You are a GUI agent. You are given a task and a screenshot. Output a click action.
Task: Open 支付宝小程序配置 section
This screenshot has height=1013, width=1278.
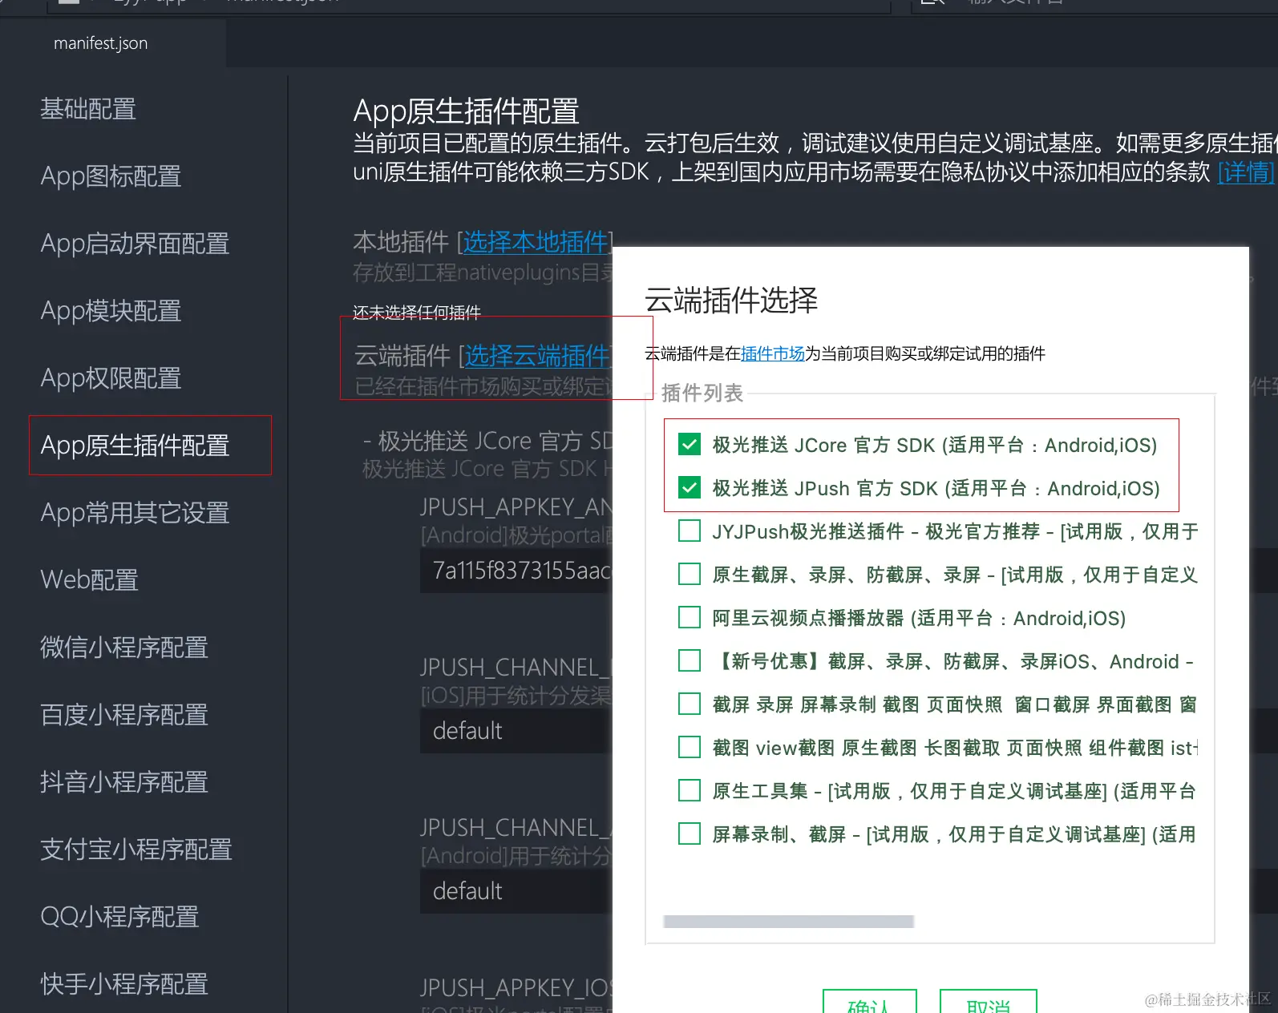136,850
